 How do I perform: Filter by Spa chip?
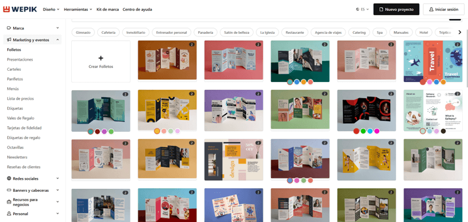pyautogui.click(x=380, y=32)
